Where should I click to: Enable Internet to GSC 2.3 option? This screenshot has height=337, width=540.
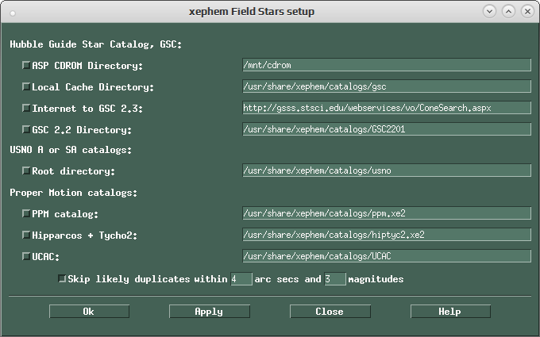(26, 108)
